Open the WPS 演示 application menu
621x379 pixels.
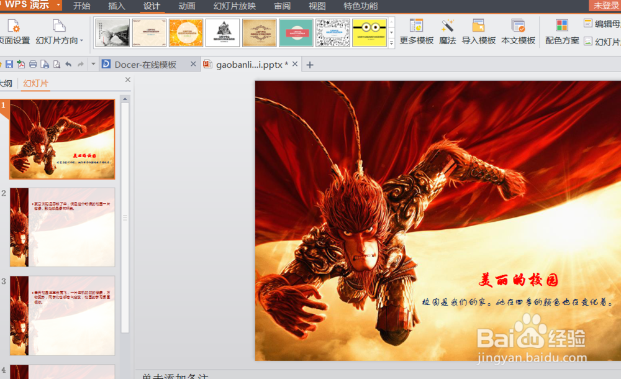tap(31, 5)
